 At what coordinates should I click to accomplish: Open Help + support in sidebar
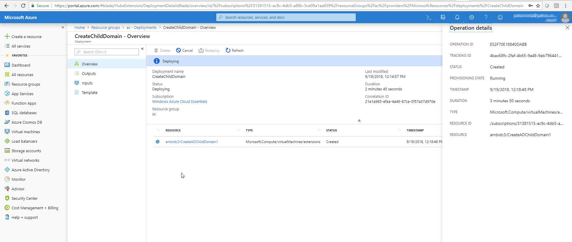pos(25,217)
